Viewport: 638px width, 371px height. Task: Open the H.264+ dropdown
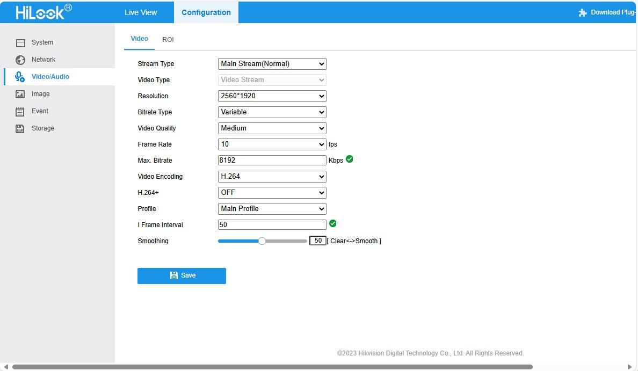[272, 193]
